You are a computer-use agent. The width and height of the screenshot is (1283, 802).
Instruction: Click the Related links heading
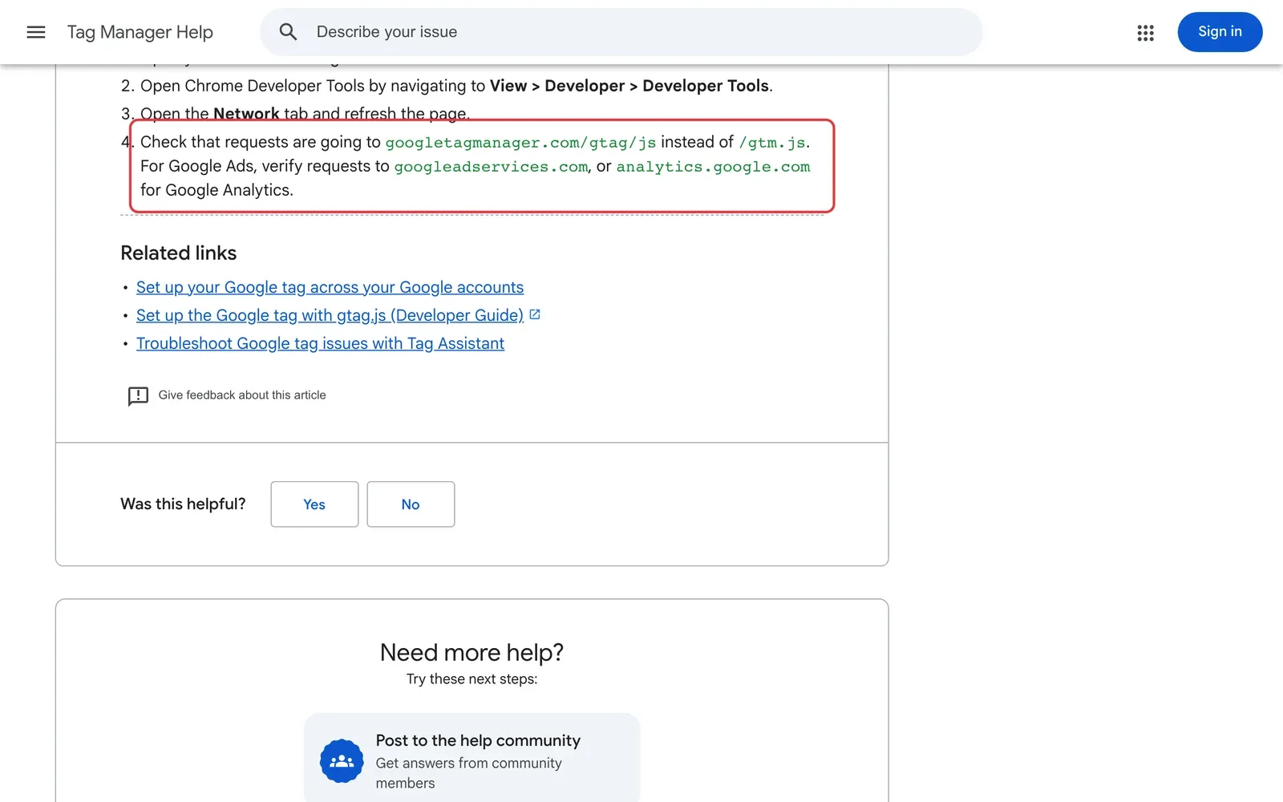coord(179,253)
